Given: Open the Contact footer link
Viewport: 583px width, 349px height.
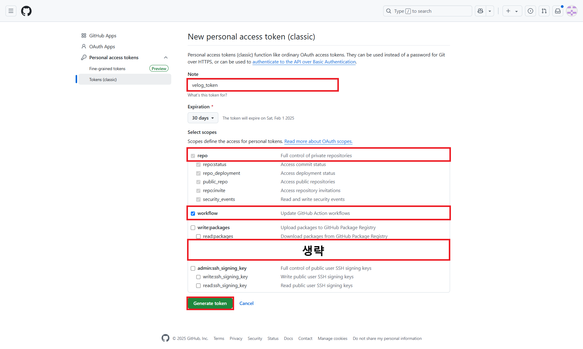Looking at the screenshot, I should tap(305, 338).
